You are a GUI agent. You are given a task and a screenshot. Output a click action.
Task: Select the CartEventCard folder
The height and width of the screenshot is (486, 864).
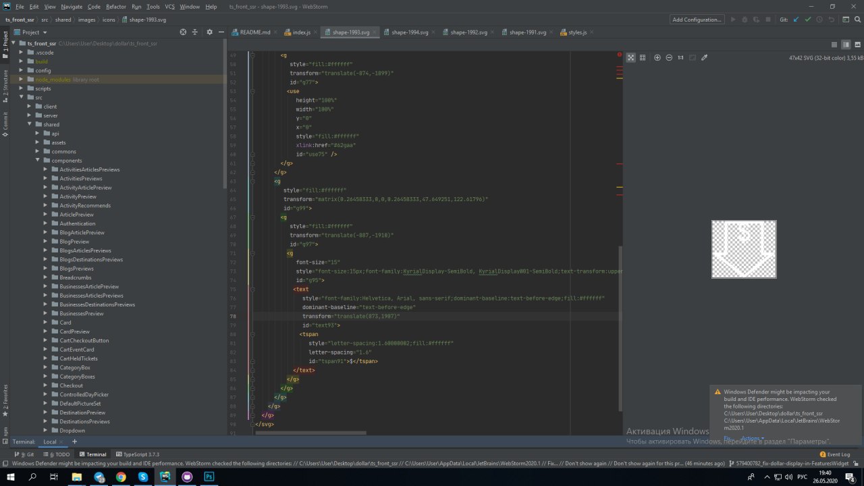pyautogui.click(x=77, y=349)
